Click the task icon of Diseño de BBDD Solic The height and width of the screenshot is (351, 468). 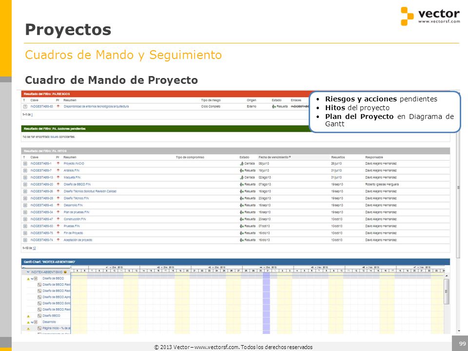tap(39, 303)
